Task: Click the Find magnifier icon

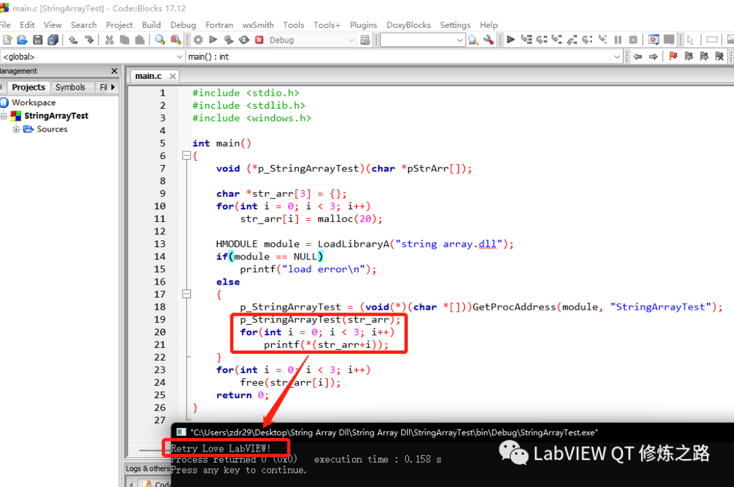Action: point(160,40)
